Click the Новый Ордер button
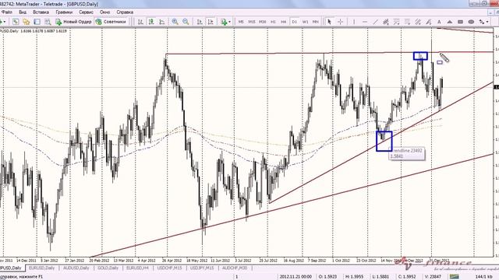Image resolution: width=499 pixels, height=280 pixels. tap(73, 22)
